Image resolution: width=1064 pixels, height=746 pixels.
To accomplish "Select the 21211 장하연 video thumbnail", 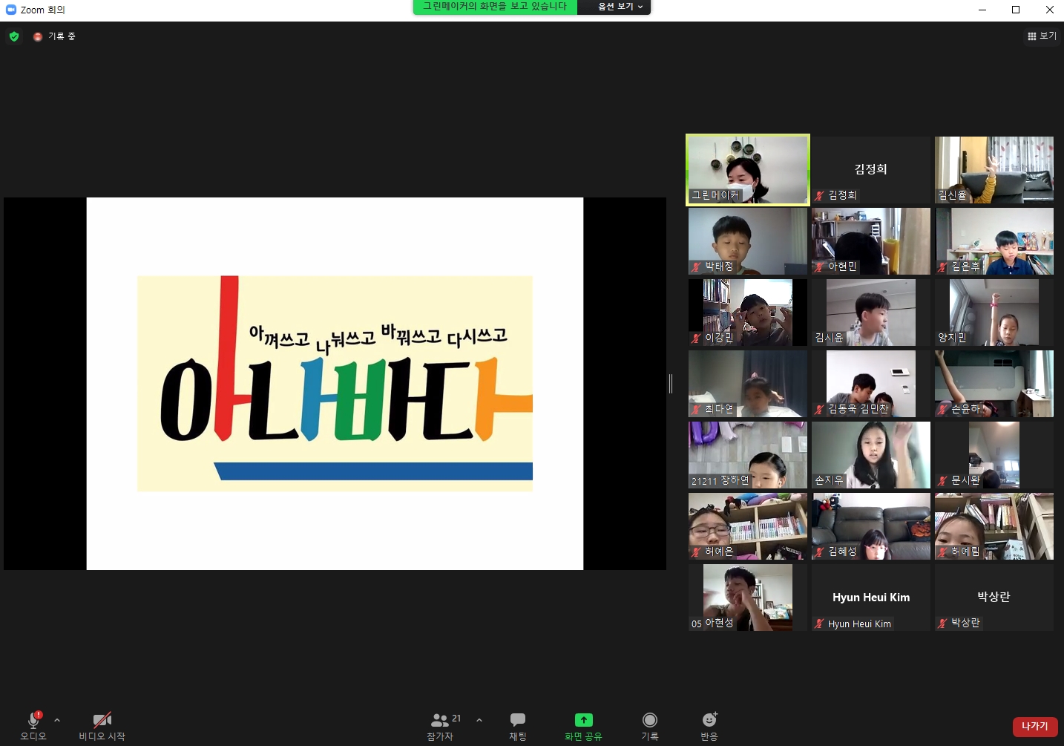I will click(x=748, y=455).
